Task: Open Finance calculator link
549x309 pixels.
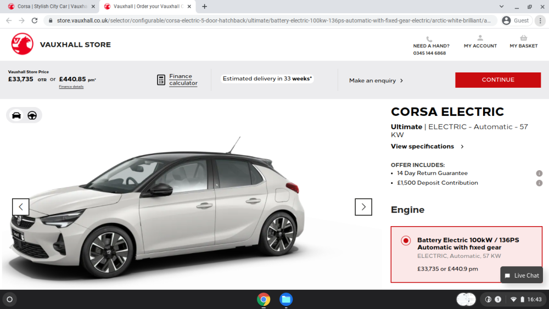Action: click(183, 80)
